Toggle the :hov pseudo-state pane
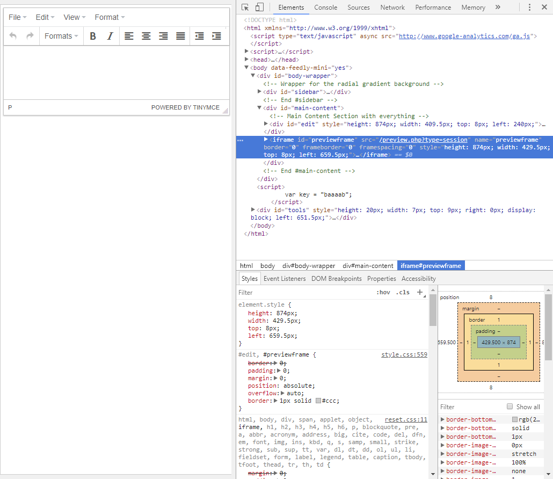The height and width of the screenshot is (479, 553). click(x=383, y=292)
